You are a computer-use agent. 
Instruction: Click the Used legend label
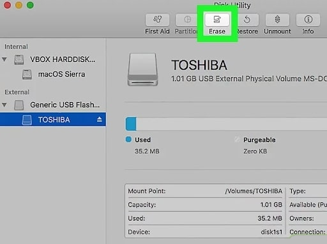[142, 140]
